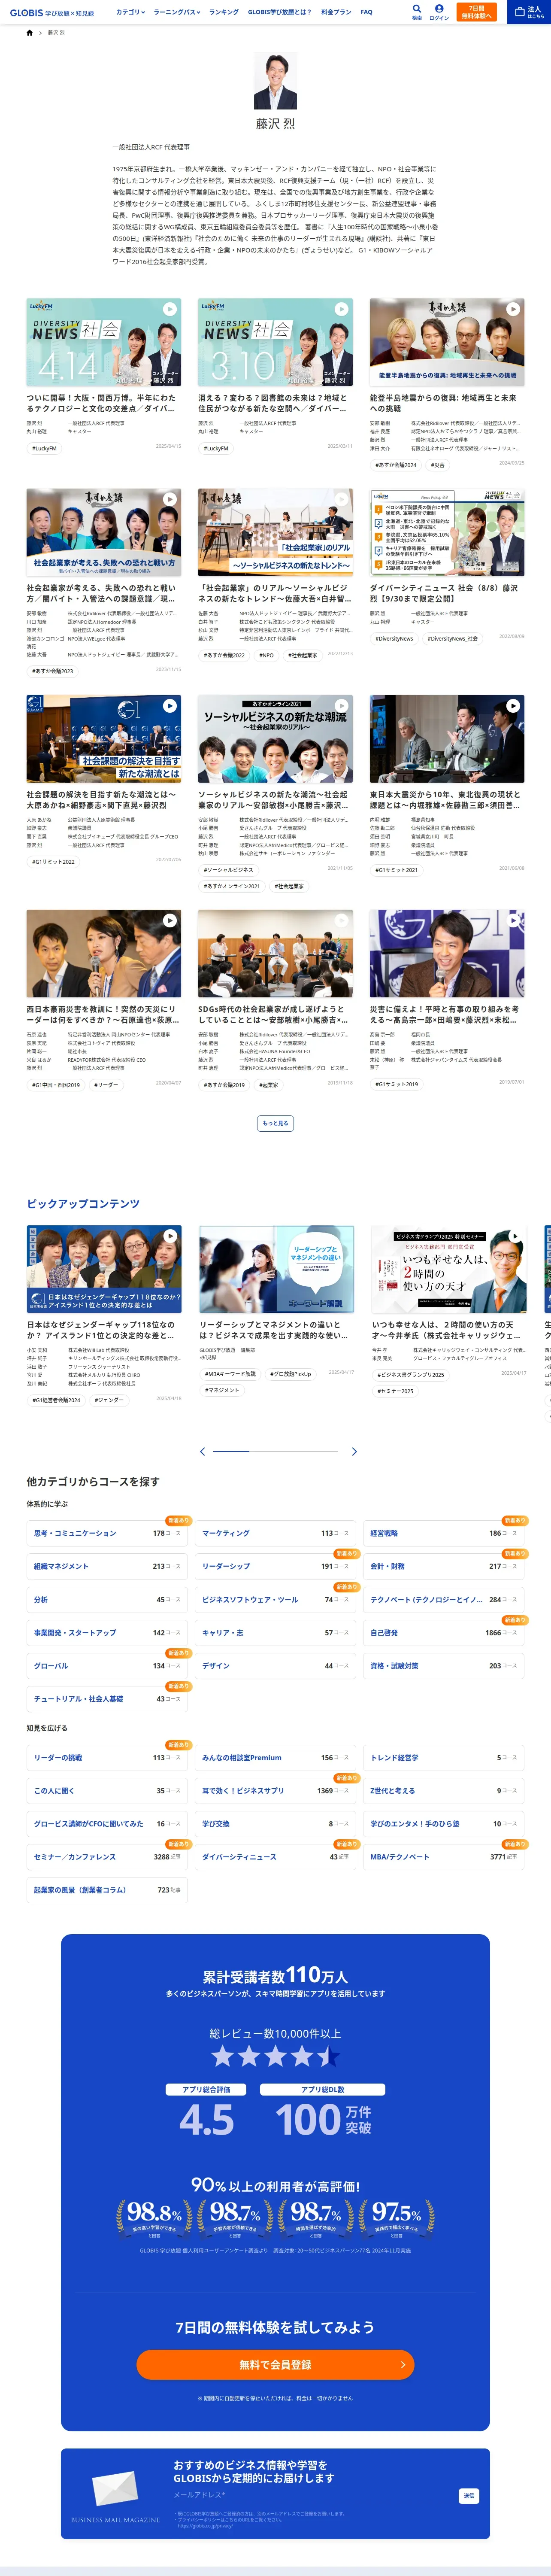The image size is (551, 2576).
Task: Click the 藤沢 烈 profile photo
Action: (275, 81)
